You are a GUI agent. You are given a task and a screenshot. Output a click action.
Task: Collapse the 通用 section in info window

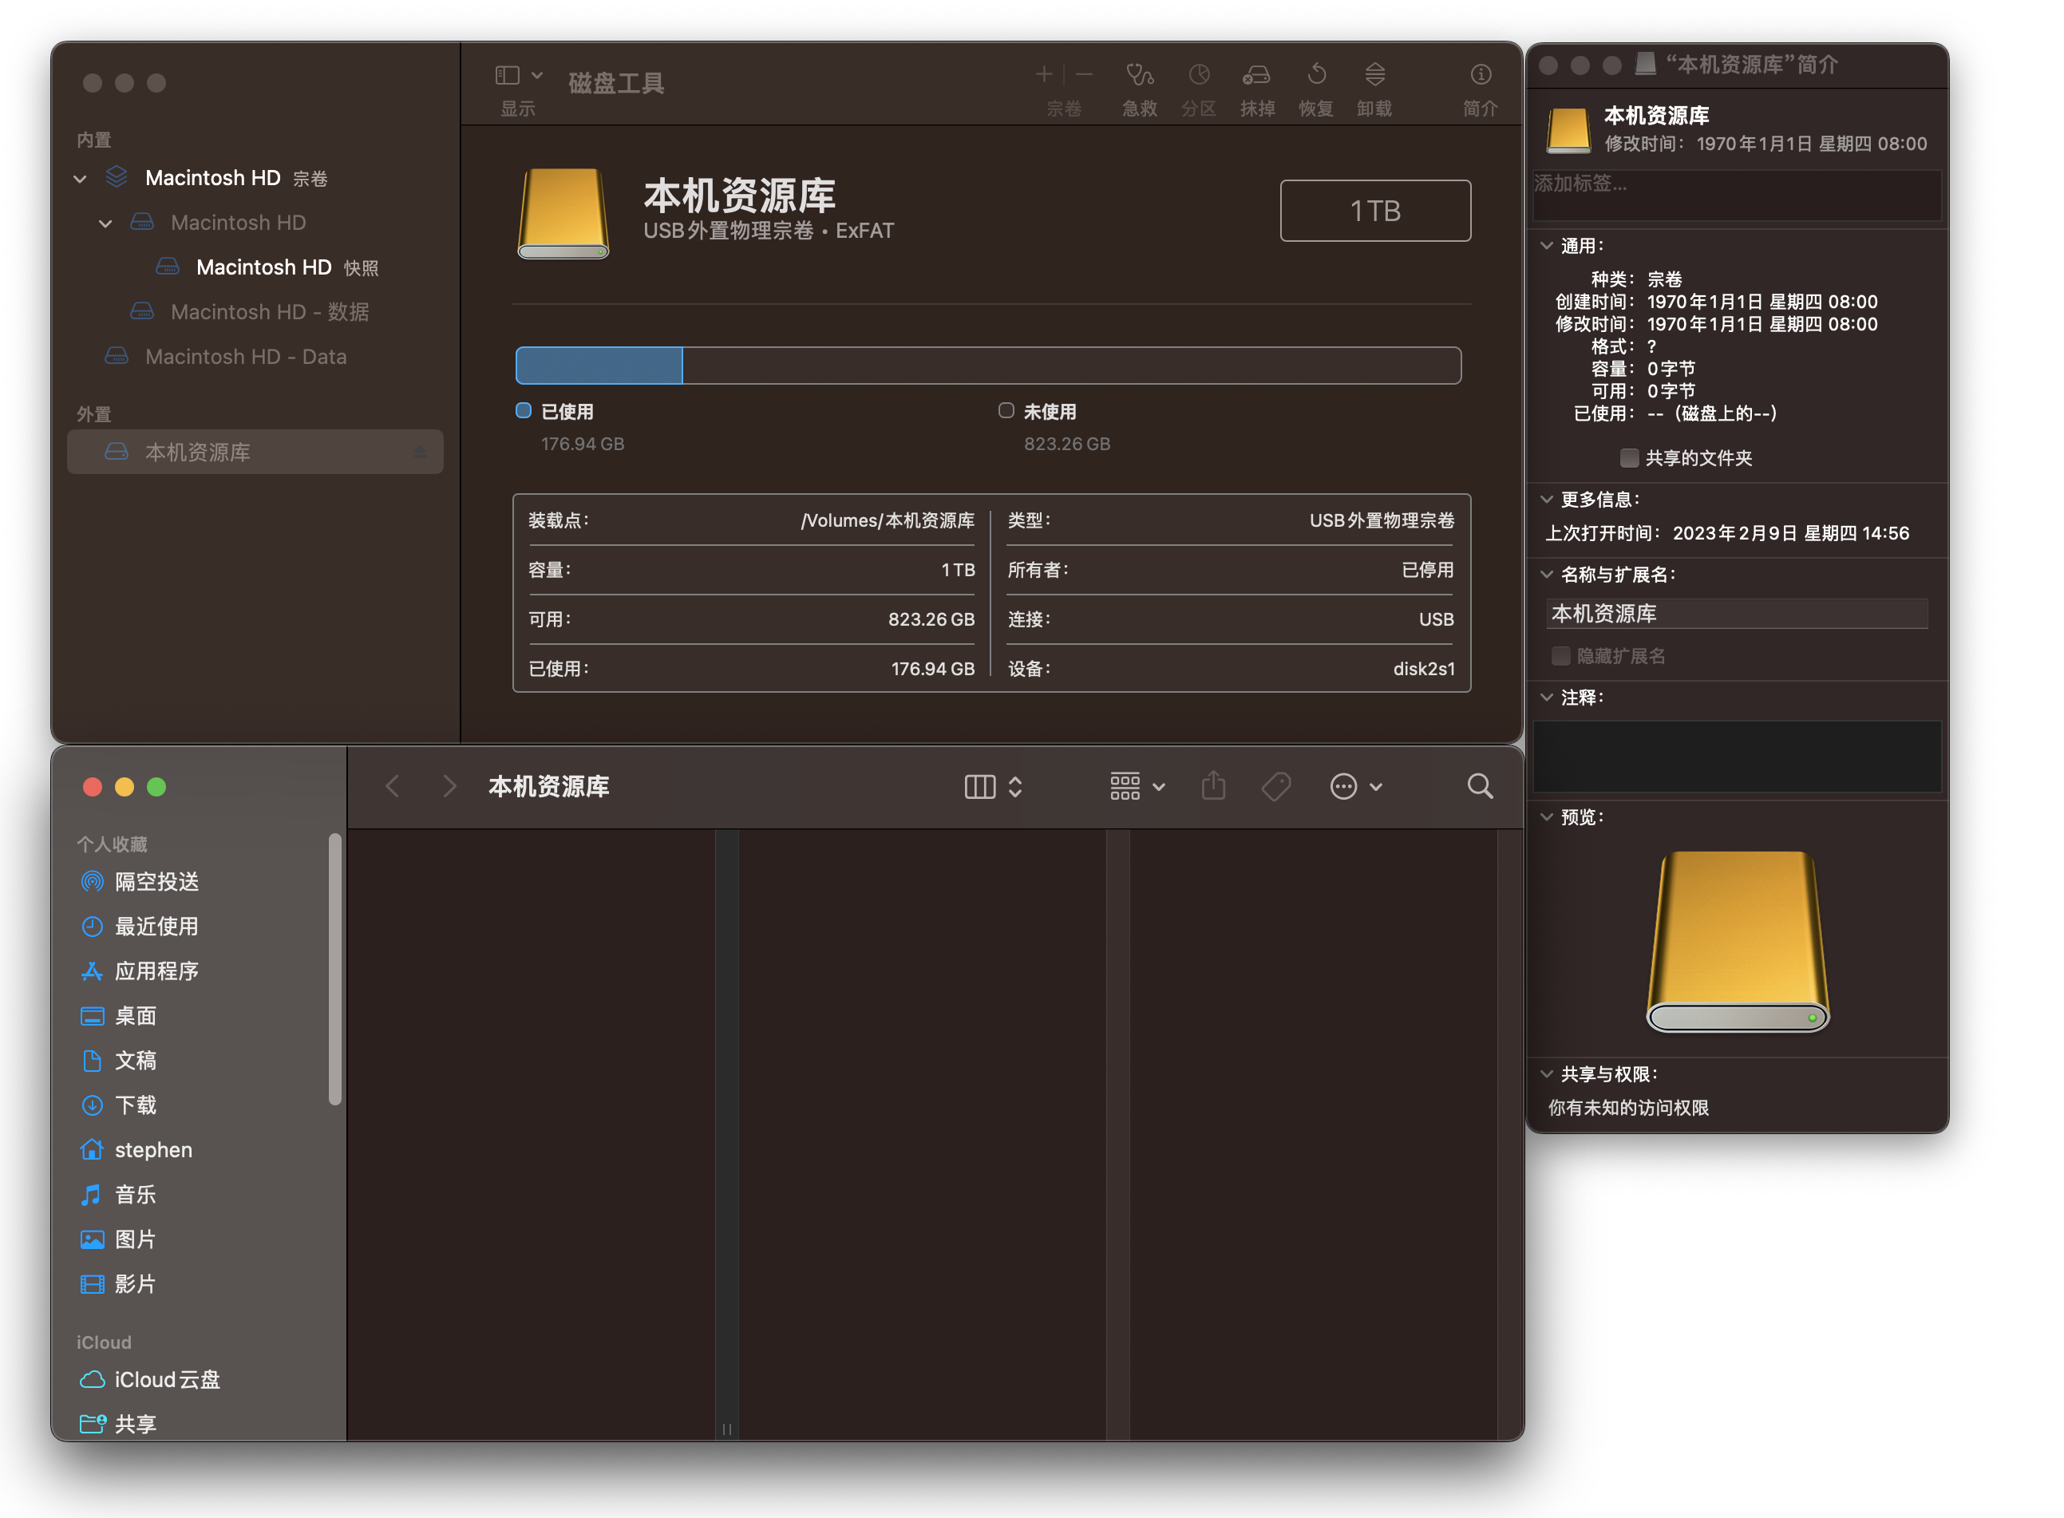pos(1547,247)
